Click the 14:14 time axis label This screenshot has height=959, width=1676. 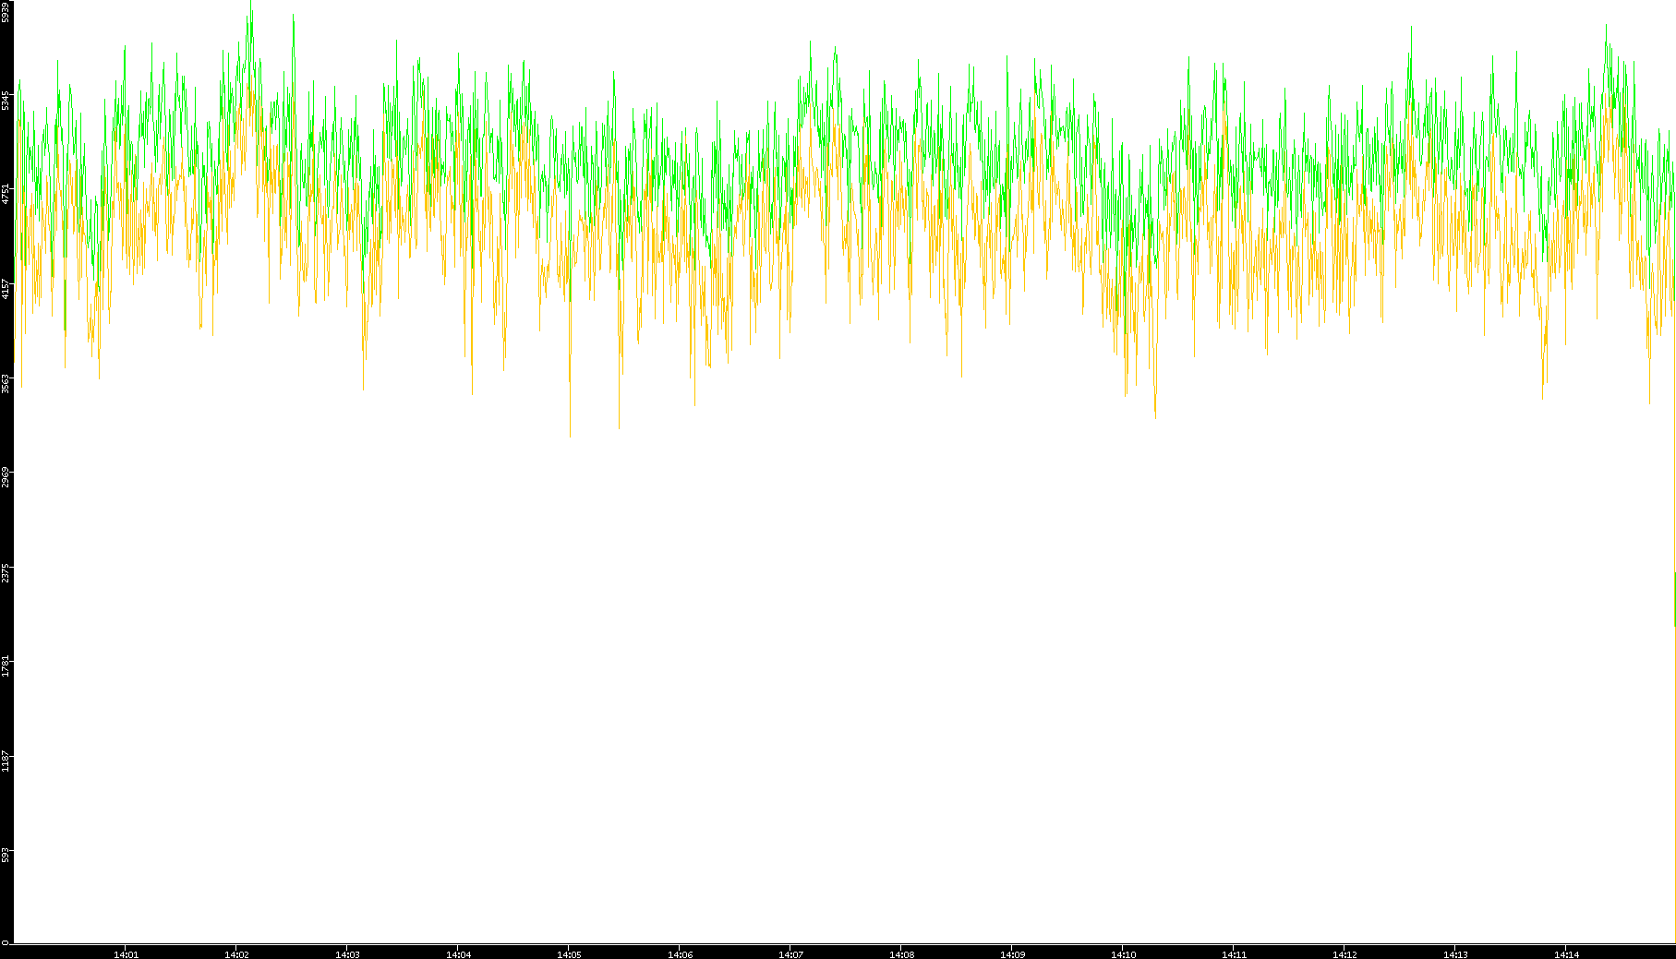click(1566, 954)
